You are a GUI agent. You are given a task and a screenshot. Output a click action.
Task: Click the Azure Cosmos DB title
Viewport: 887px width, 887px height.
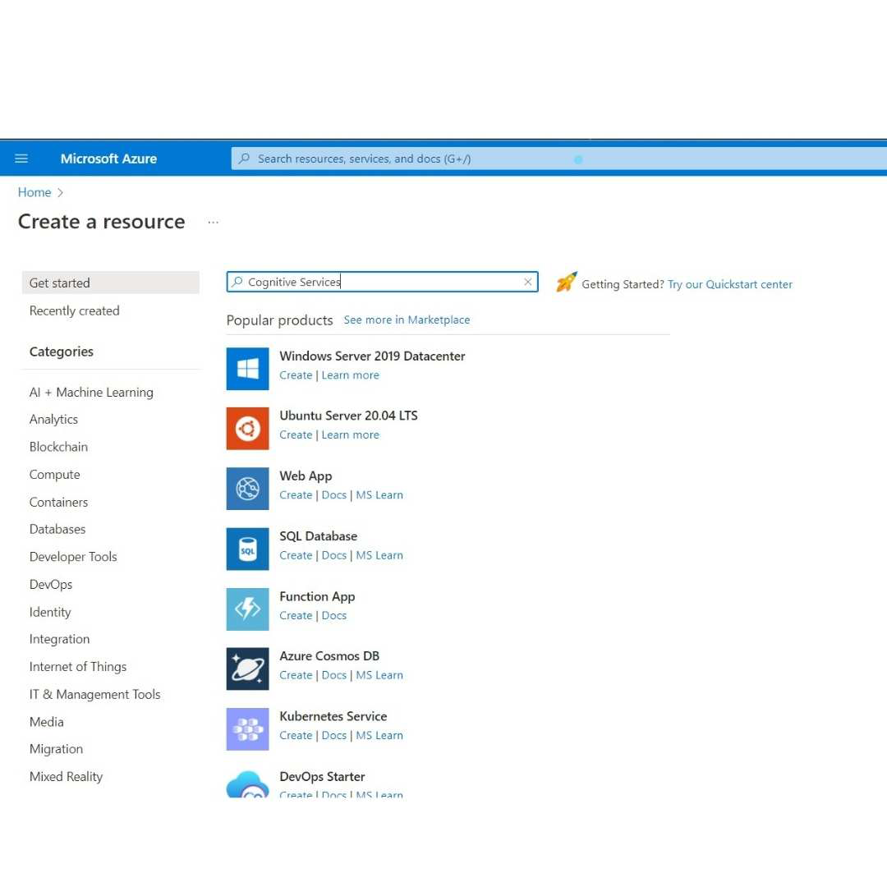click(x=329, y=656)
